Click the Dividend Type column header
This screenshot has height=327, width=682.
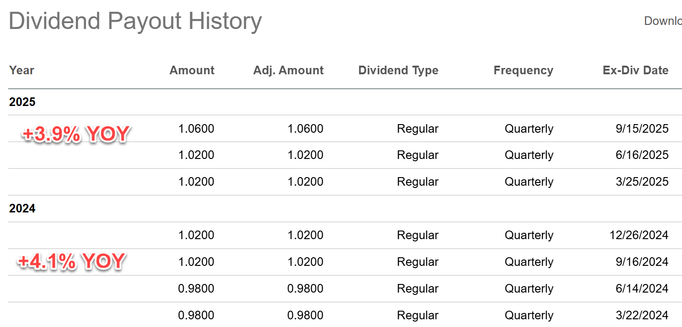(398, 70)
